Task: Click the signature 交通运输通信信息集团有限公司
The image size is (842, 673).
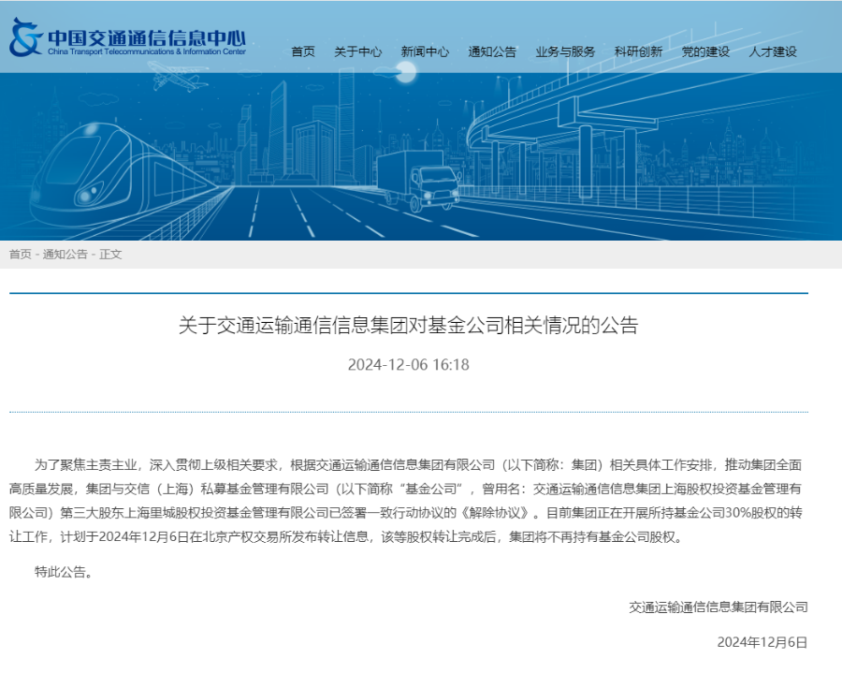Action: (x=719, y=607)
